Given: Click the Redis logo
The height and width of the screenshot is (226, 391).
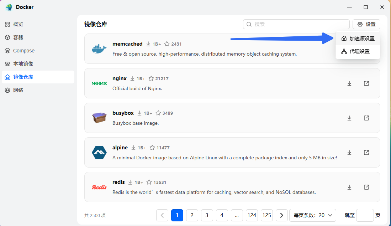Looking at the screenshot, I should click(99, 187).
